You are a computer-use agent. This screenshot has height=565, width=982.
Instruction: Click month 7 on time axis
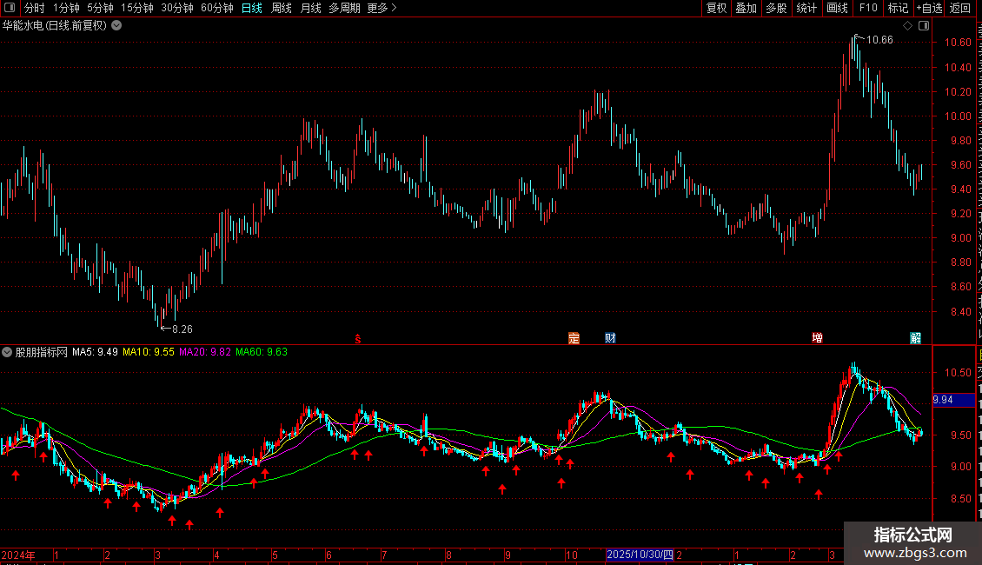click(384, 555)
